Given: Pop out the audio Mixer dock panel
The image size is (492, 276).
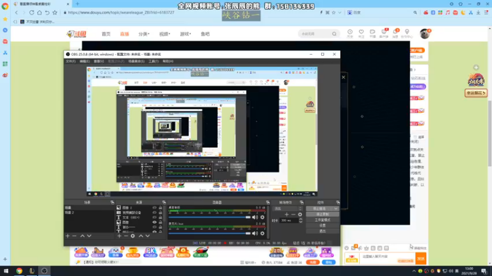Looking at the screenshot, I should [x=268, y=202].
